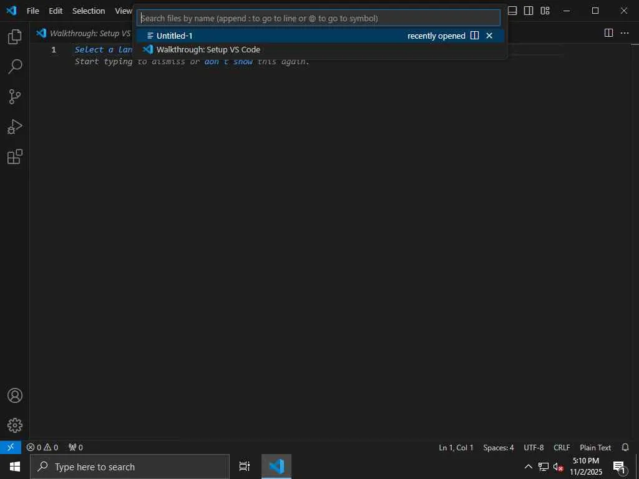Change language mode via Plain Text

[x=595, y=447]
